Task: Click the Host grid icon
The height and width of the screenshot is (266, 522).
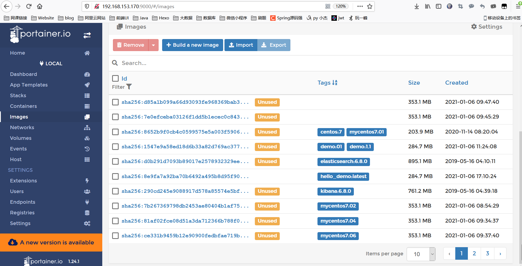Action: [87, 159]
